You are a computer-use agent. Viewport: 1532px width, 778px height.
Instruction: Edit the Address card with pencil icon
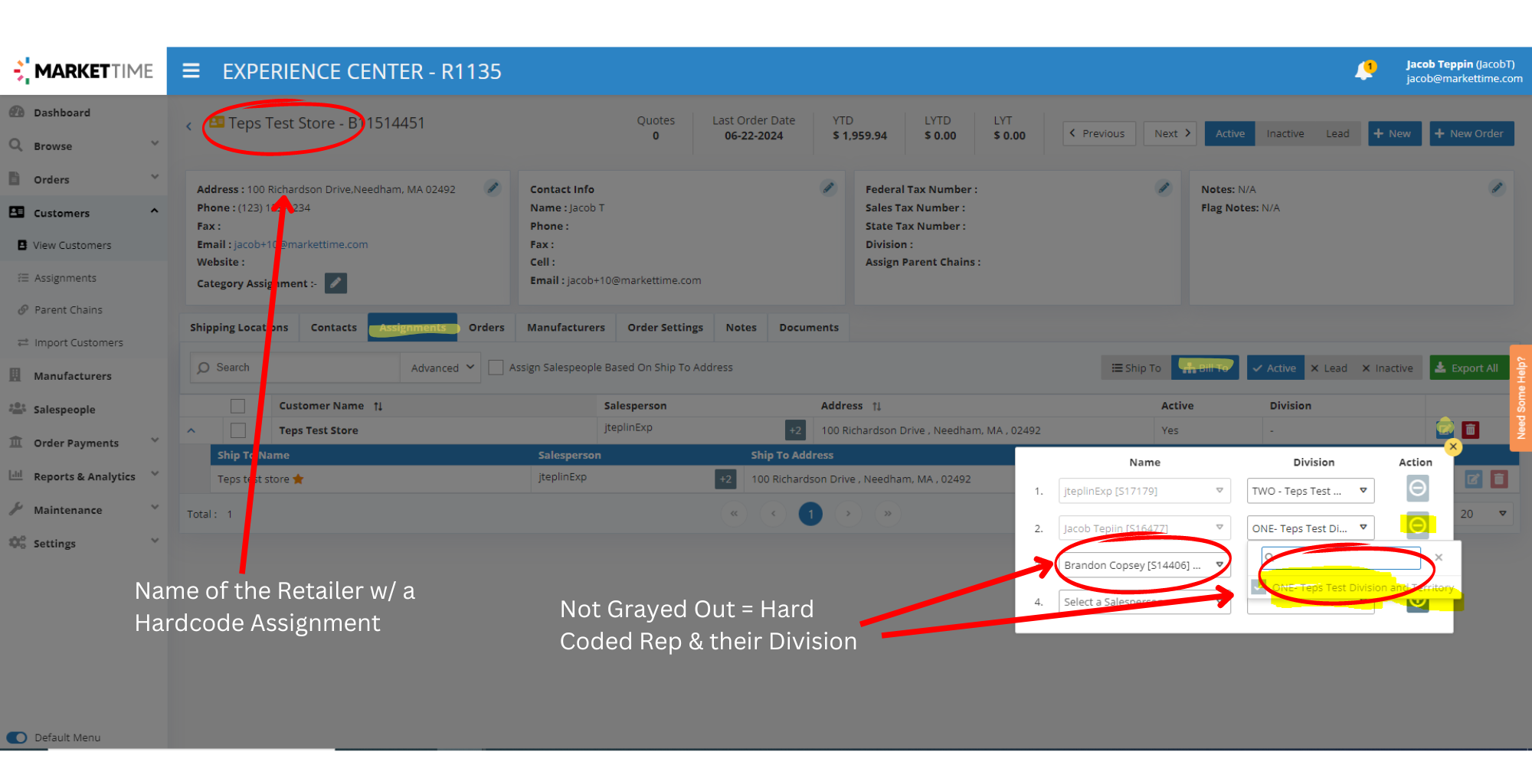[x=493, y=188]
